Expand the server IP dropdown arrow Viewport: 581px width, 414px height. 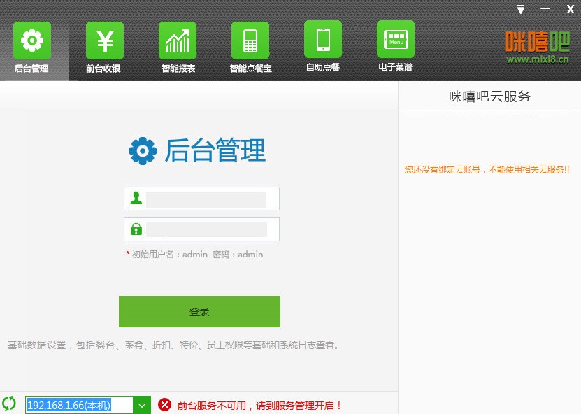pyautogui.click(x=141, y=405)
